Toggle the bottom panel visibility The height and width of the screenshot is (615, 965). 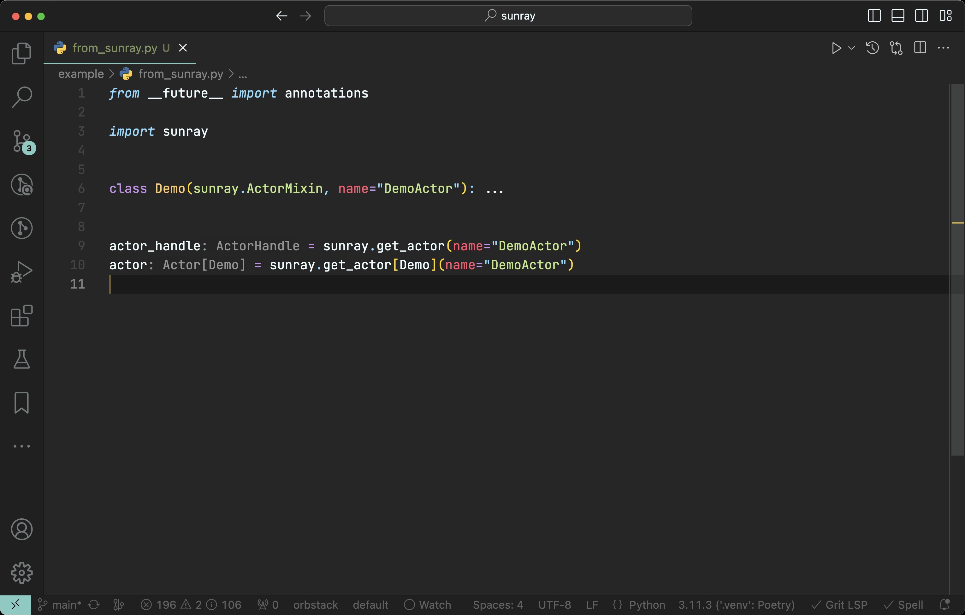(x=898, y=16)
